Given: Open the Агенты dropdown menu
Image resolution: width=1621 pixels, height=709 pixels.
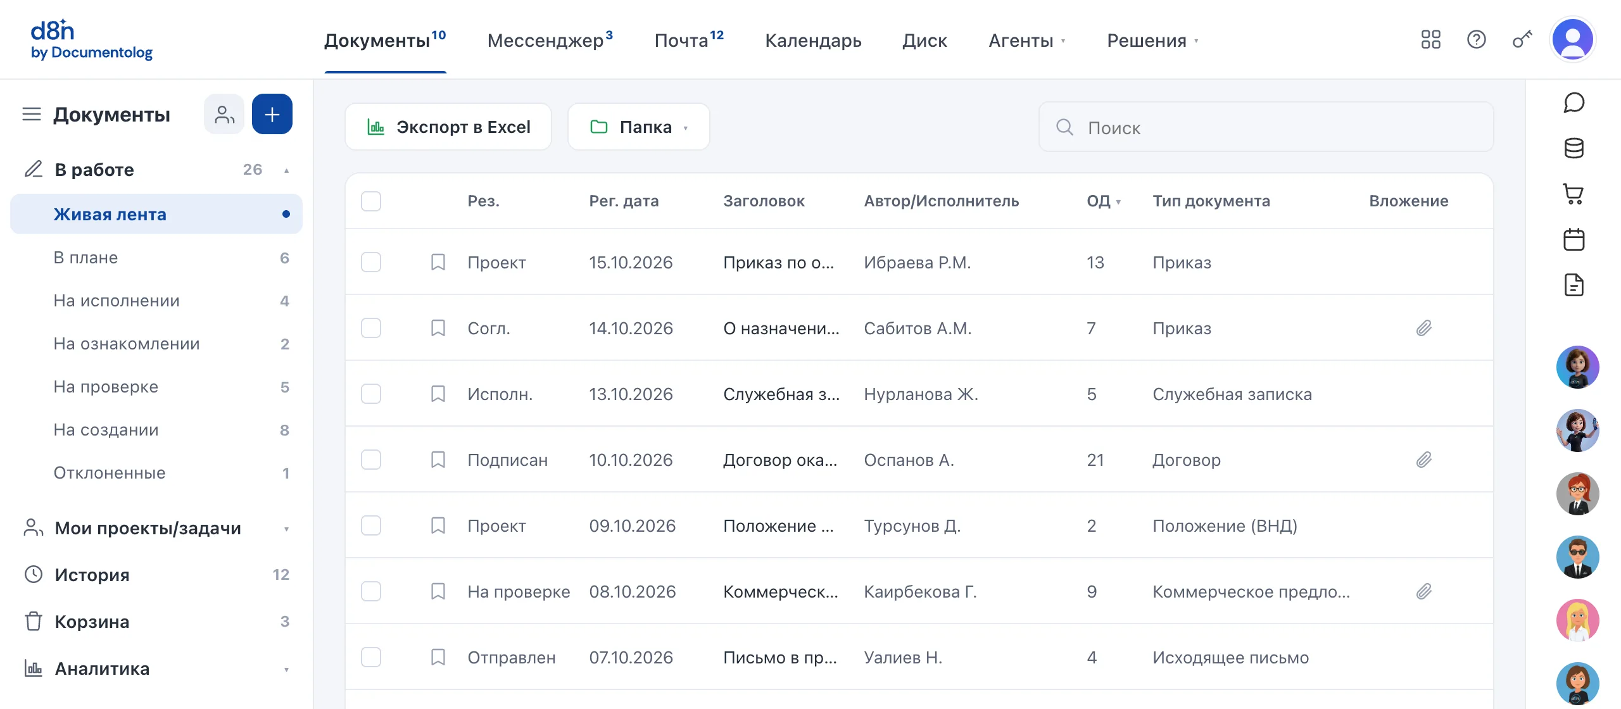Looking at the screenshot, I should pos(1027,41).
